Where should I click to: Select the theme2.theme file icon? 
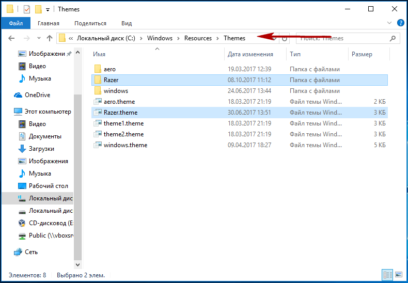(98, 134)
